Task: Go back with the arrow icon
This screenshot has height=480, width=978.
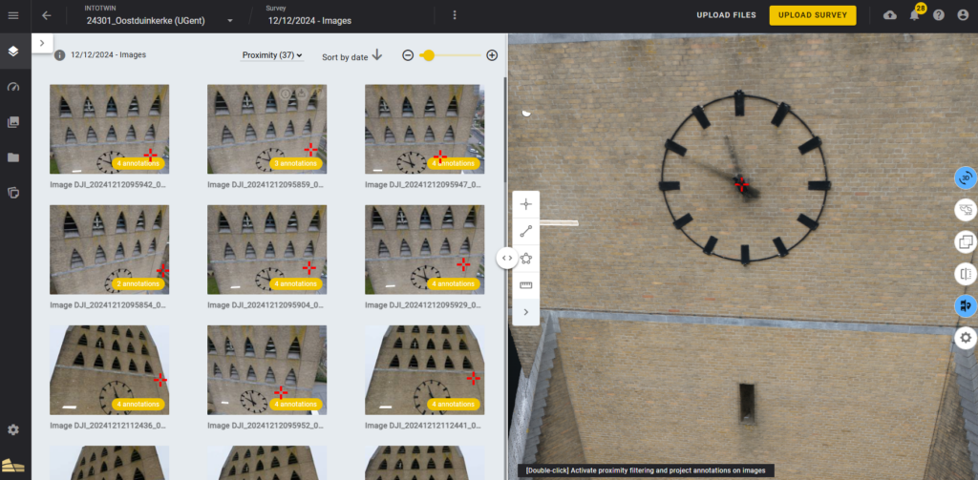Action: tap(46, 15)
